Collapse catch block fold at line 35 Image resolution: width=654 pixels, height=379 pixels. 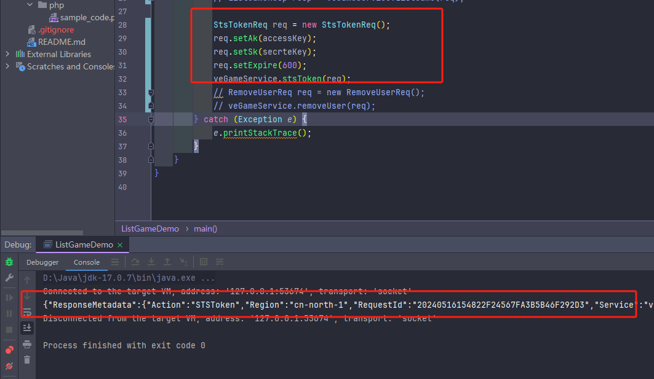pyautogui.click(x=151, y=120)
